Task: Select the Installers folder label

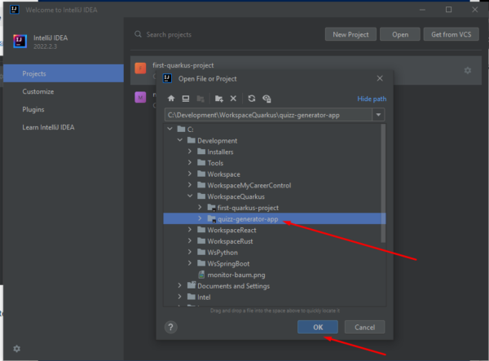Action: click(220, 152)
